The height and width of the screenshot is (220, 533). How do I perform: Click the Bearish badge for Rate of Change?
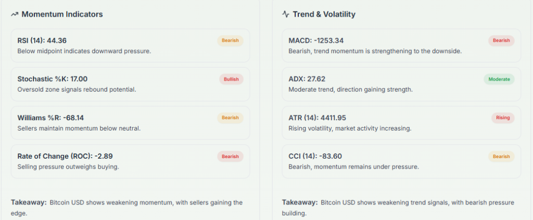pyautogui.click(x=230, y=156)
